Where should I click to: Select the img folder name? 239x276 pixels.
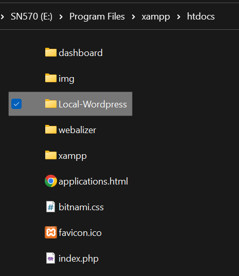click(x=66, y=79)
